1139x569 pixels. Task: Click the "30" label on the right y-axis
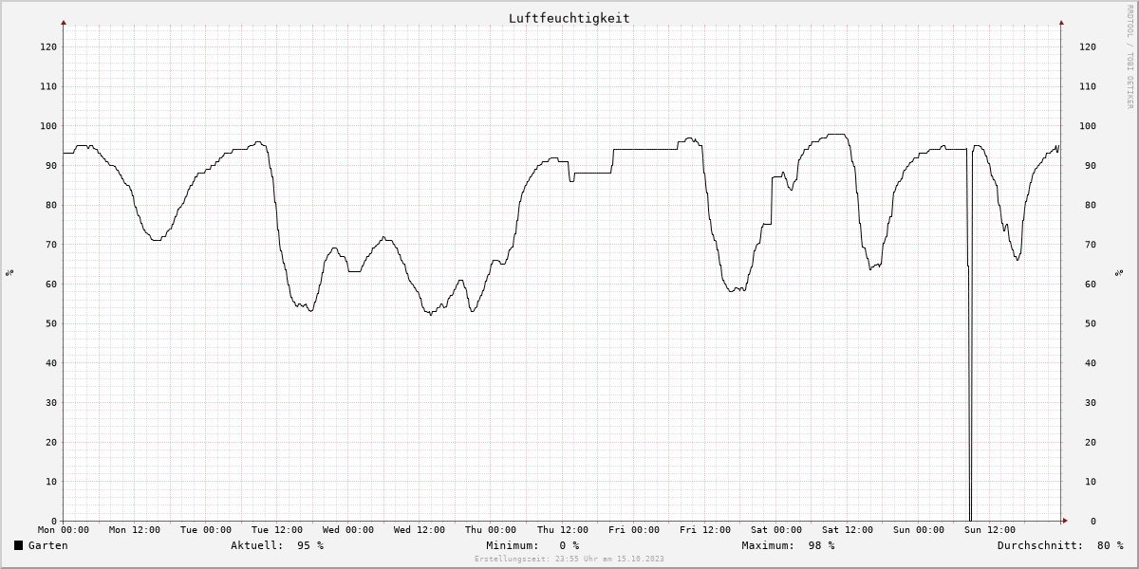1092,402
